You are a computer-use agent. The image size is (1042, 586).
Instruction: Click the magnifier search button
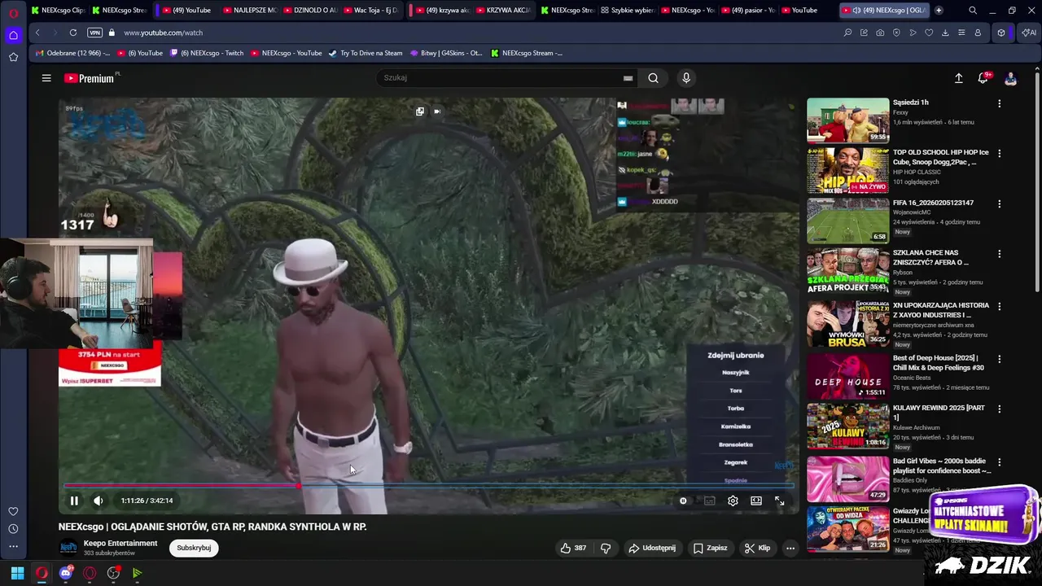653,78
